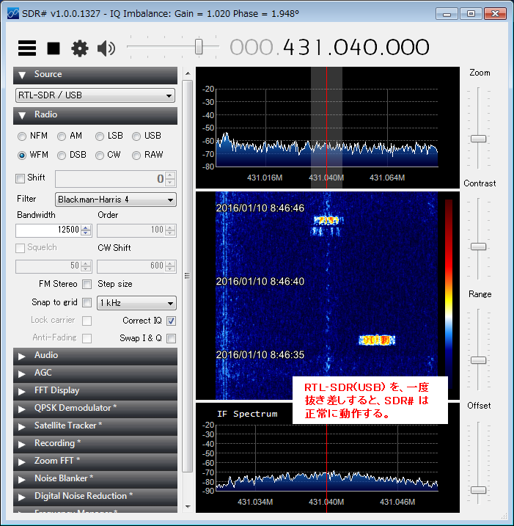This screenshot has width=514, height=526.
Task: Enable Swap I & Q checkbox
Action: pyautogui.click(x=171, y=338)
